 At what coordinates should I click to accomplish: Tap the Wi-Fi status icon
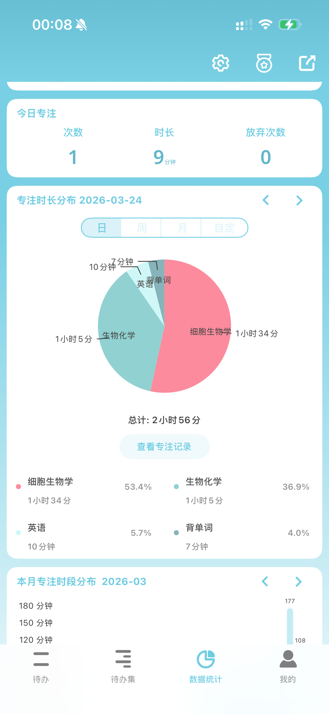pyautogui.click(x=265, y=25)
